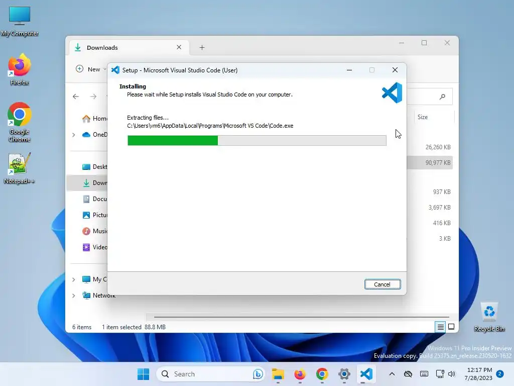Select the Notepad++ desktop shortcut
The width and height of the screenshot is (514, 386).
point(20,168)
